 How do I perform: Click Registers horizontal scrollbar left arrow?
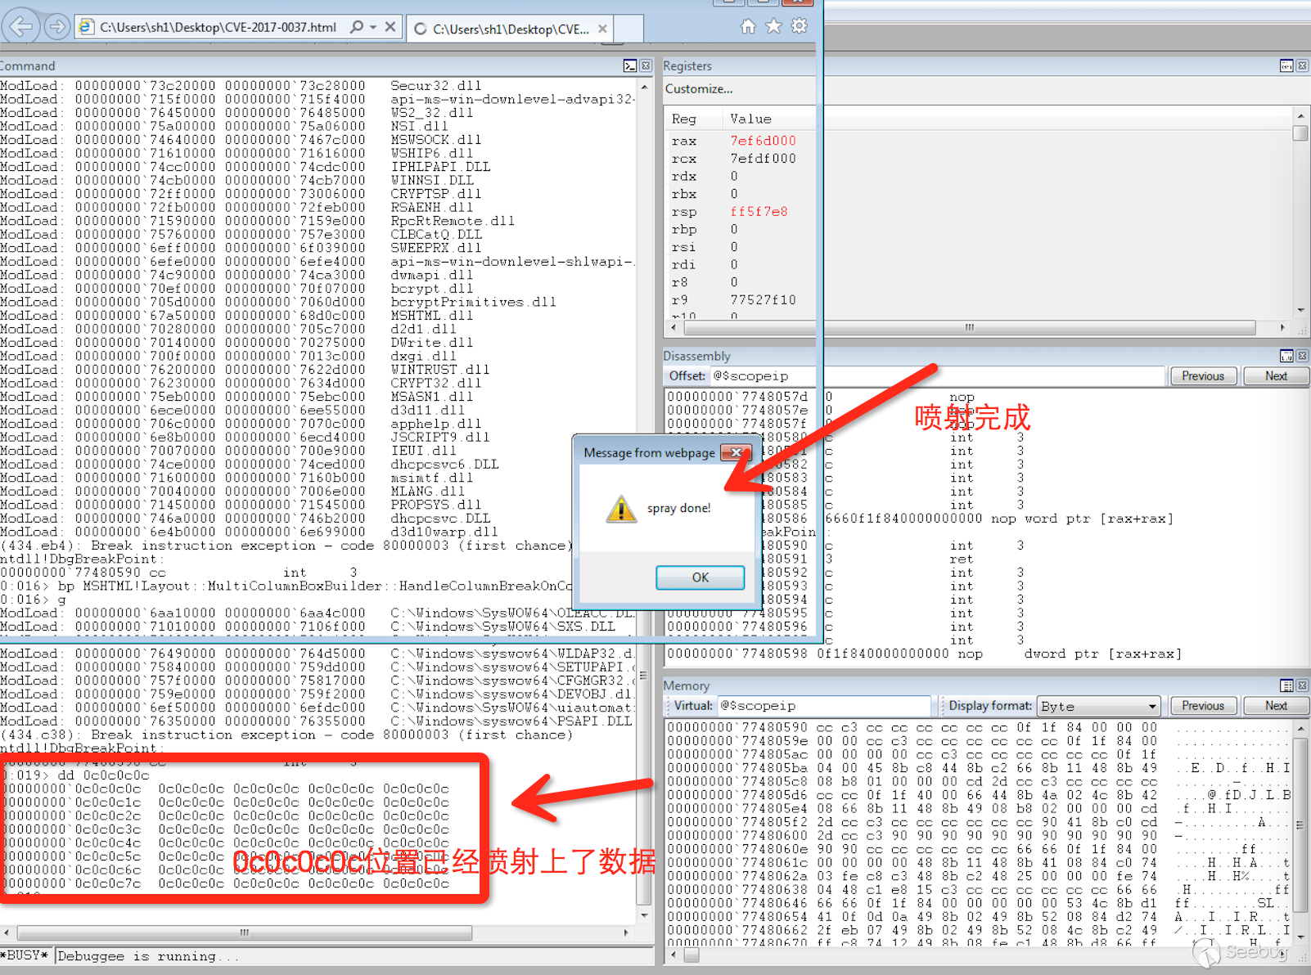click(673, 327)
